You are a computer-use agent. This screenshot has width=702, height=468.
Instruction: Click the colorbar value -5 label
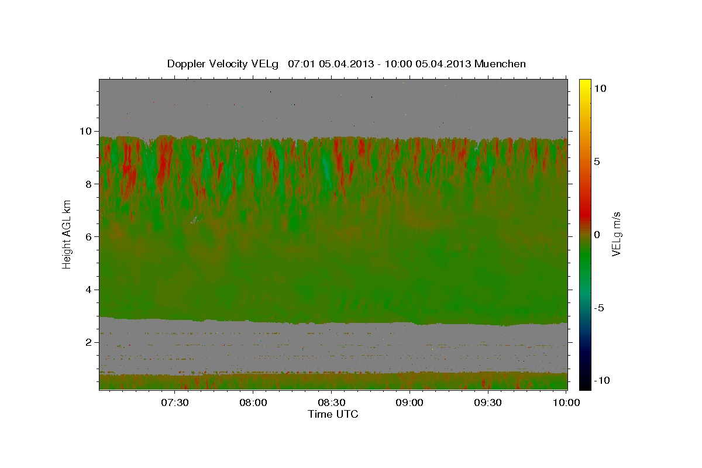(x=599, y=307)
